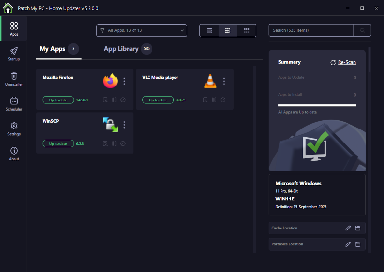
Task: Click the details icon for WinSCP
Action: (x=105, y=143)
